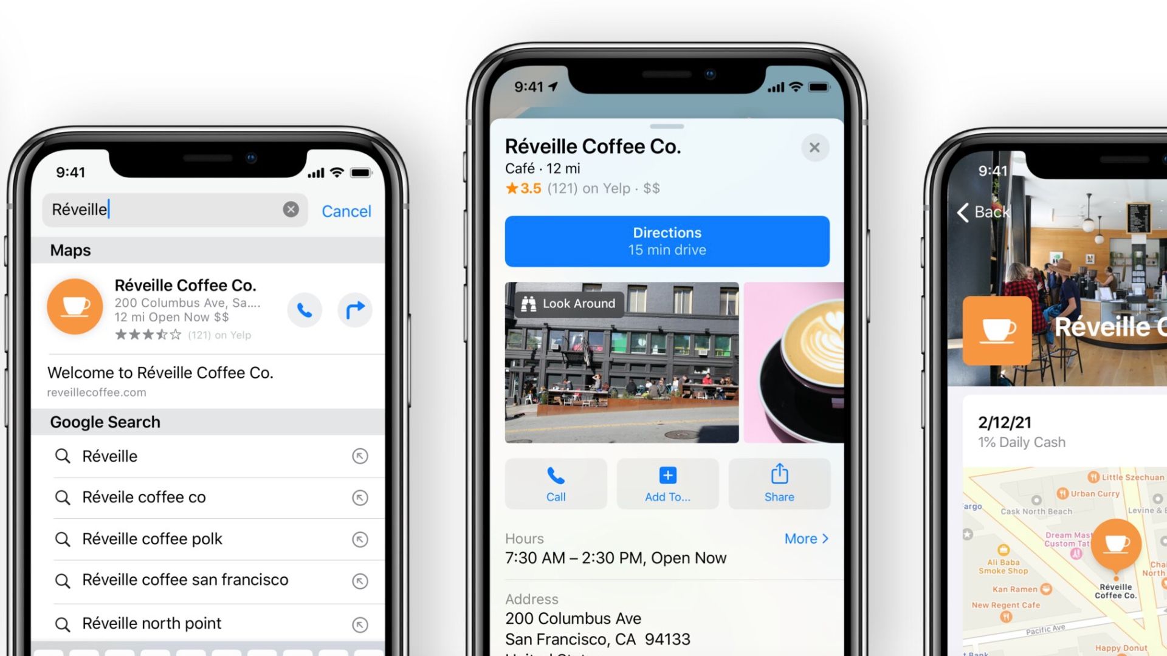Viewport: 1167px width, 656px height.
Task: Tap the clear X button in search field
Action: 291,209
